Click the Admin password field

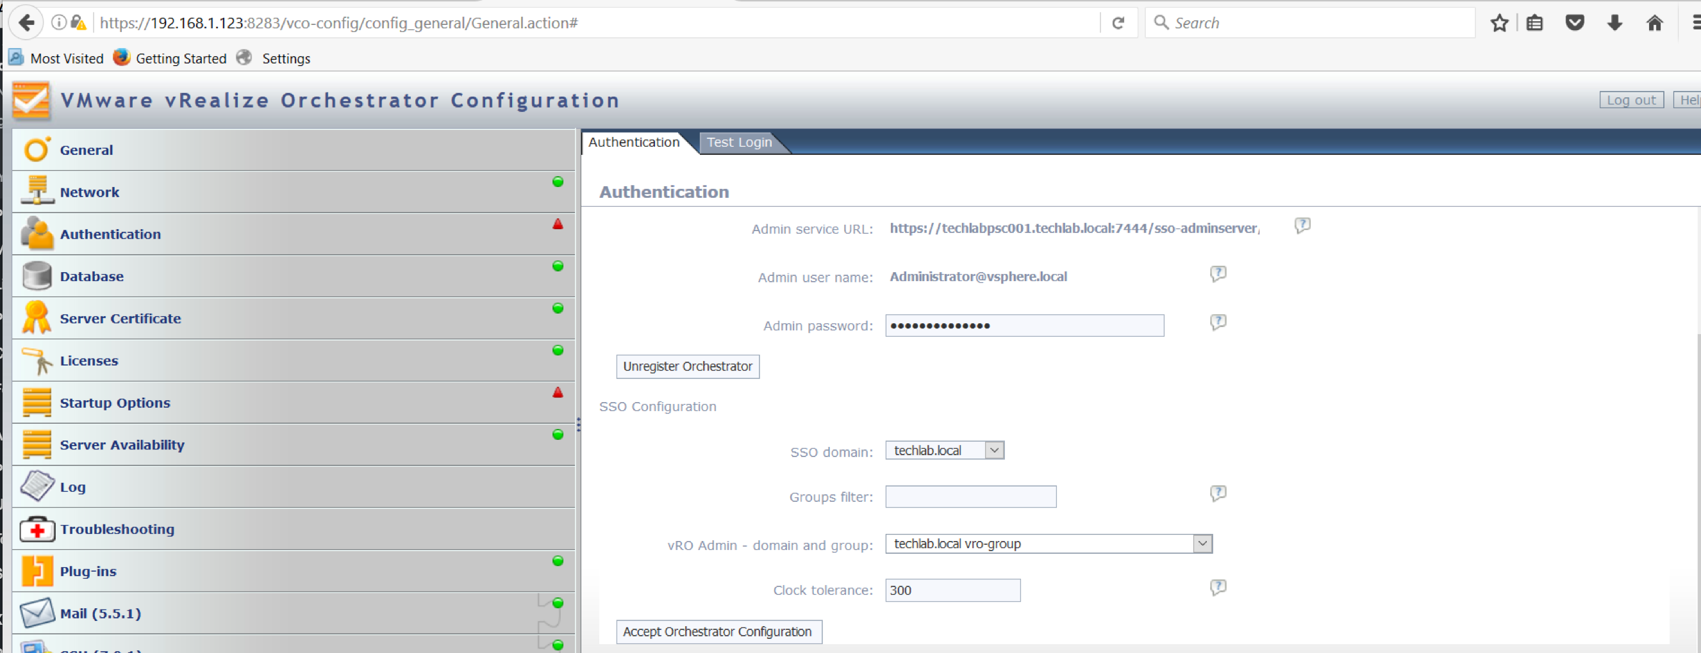click(1024, 326)
